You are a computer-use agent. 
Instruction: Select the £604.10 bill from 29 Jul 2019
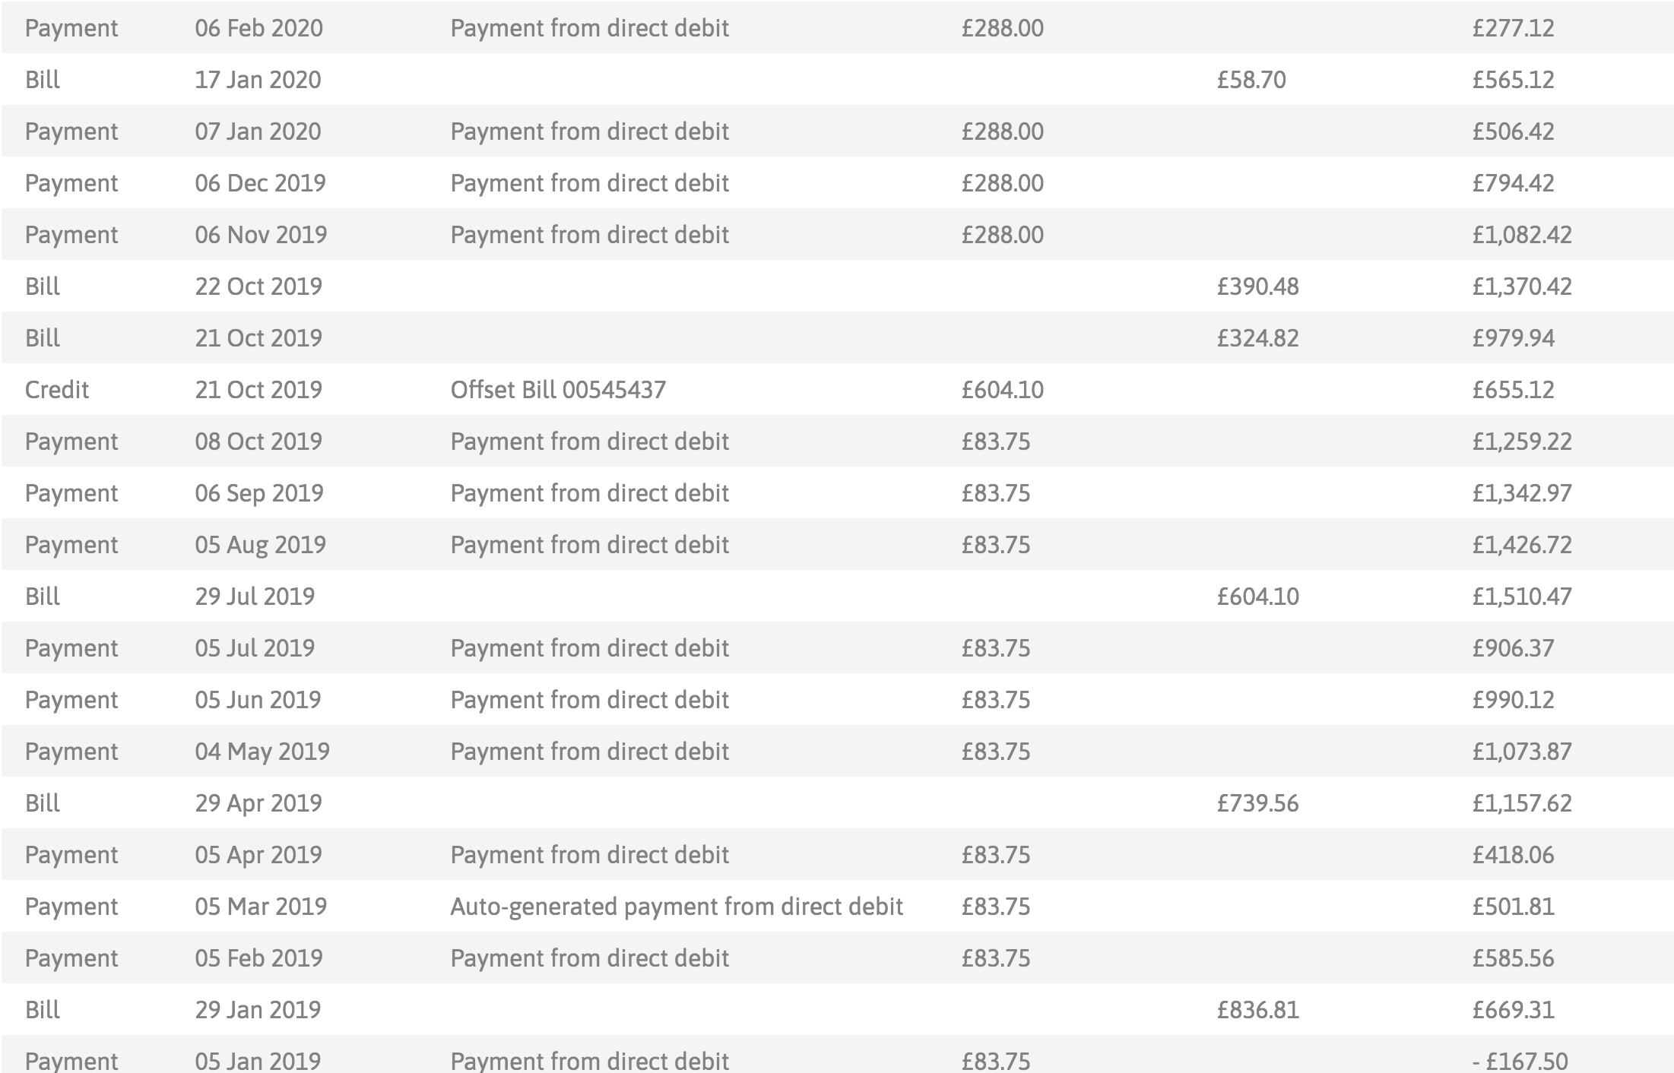(837, 596)
